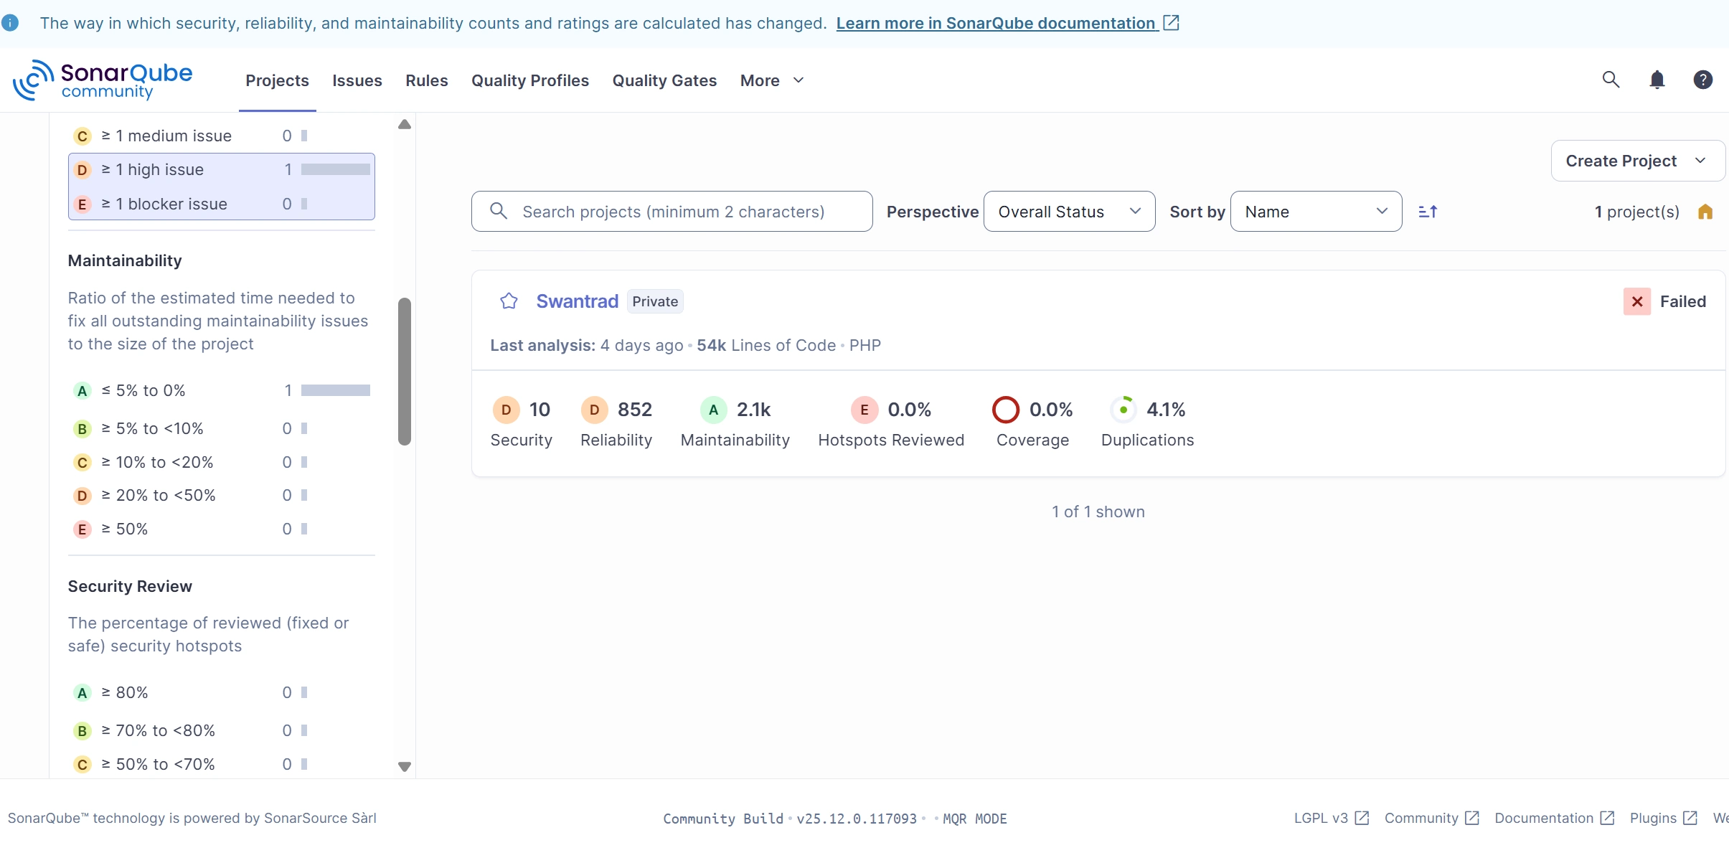The image size is (1729, 853).
Task: Open the notifications bell icon
Action: (x=1657, y=80)
